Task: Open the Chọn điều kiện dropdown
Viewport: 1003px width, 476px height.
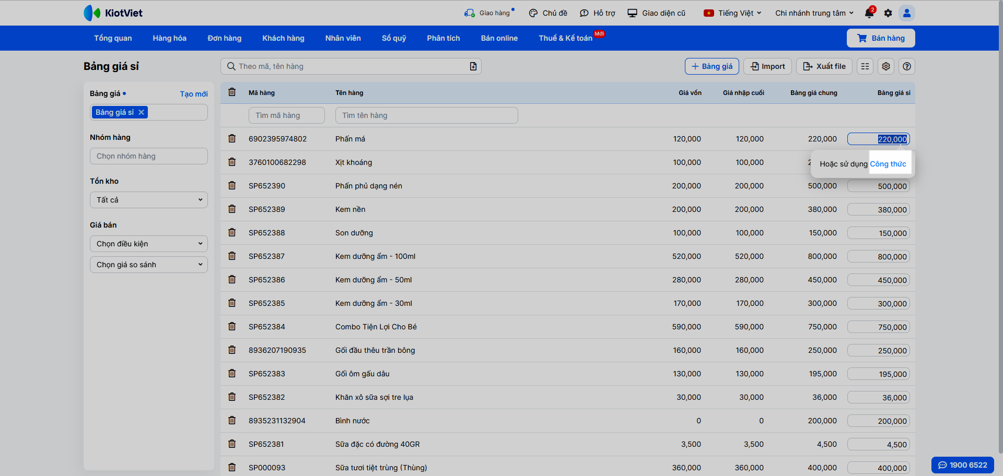Action: click(149, 244)
